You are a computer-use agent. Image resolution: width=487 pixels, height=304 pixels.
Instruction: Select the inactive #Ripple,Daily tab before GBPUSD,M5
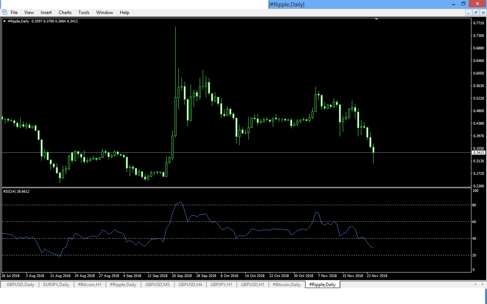click(123, 285)
